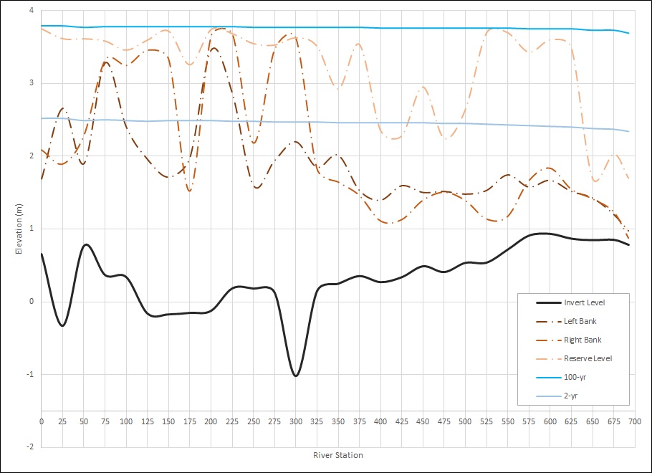This screenshot has height=473, width=652.
Task: Click the legend box border to select it
Action: [x=572, y=293]
